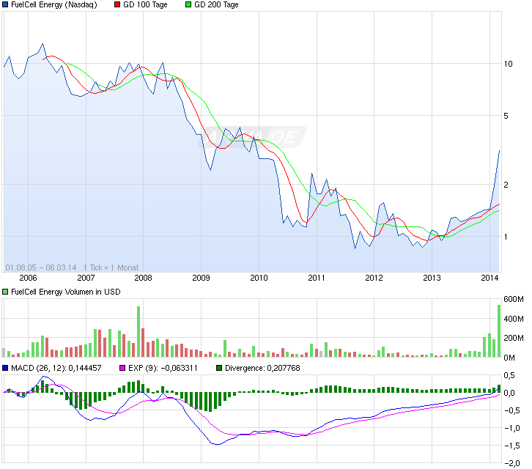The width and height of the screenshot is (532, 469).
Task: Click the MACD axis value 0,0
Action: point(509,393)
